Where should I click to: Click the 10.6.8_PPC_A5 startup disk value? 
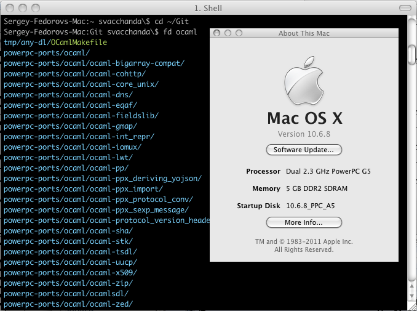pyautogui.click(x=311, y=206)
